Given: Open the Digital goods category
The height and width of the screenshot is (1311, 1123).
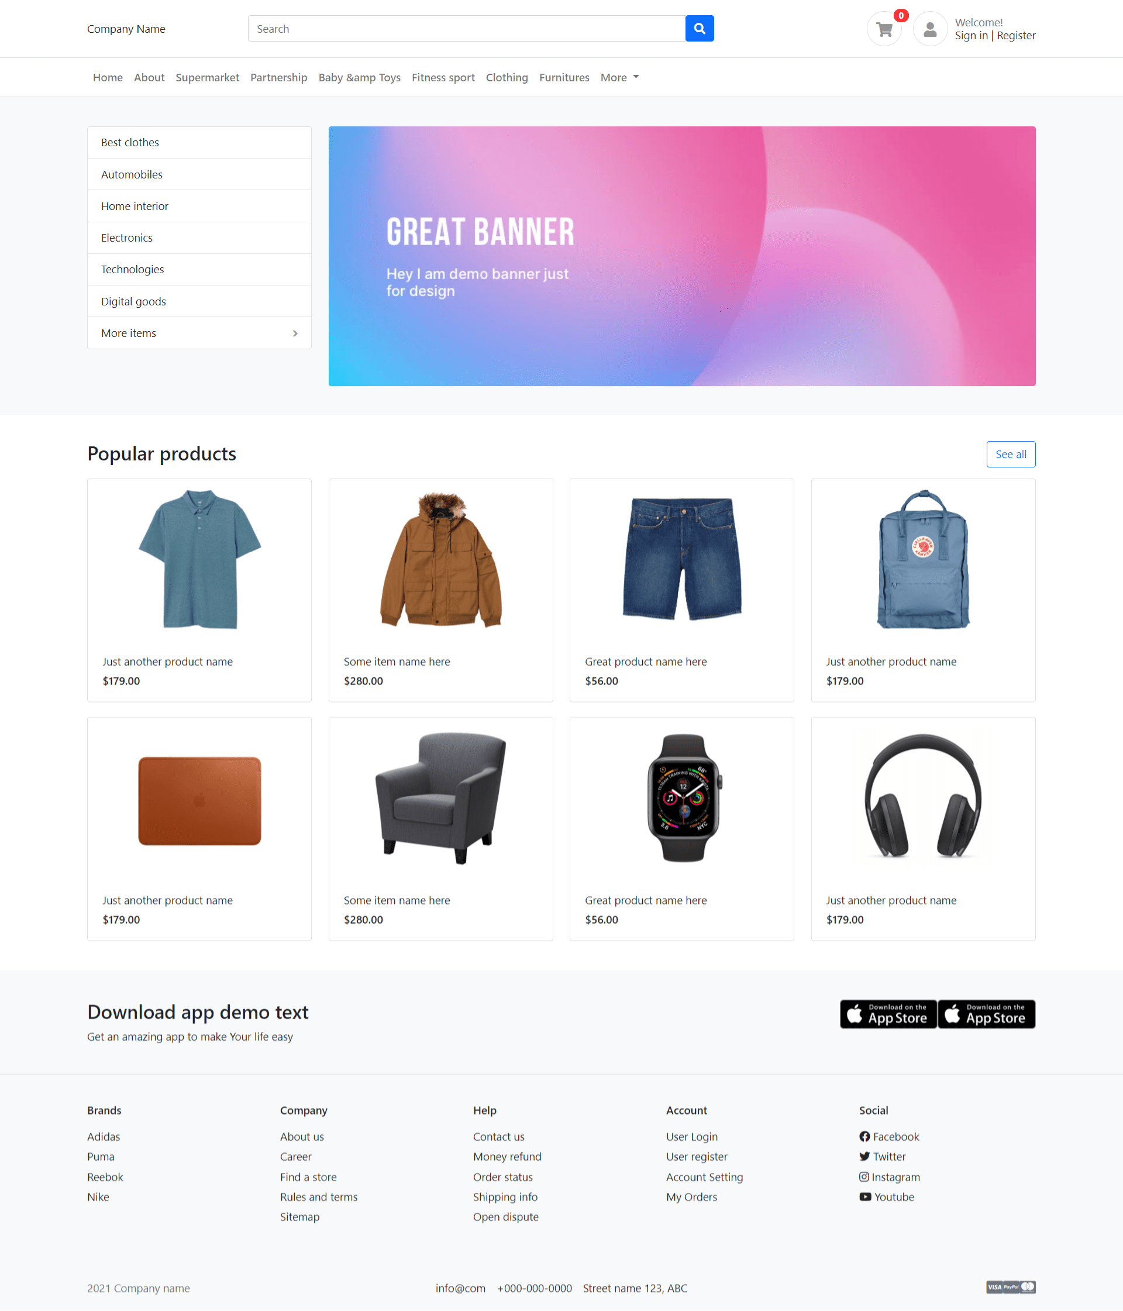Looking at the screenshot, I should click(134, 301).
